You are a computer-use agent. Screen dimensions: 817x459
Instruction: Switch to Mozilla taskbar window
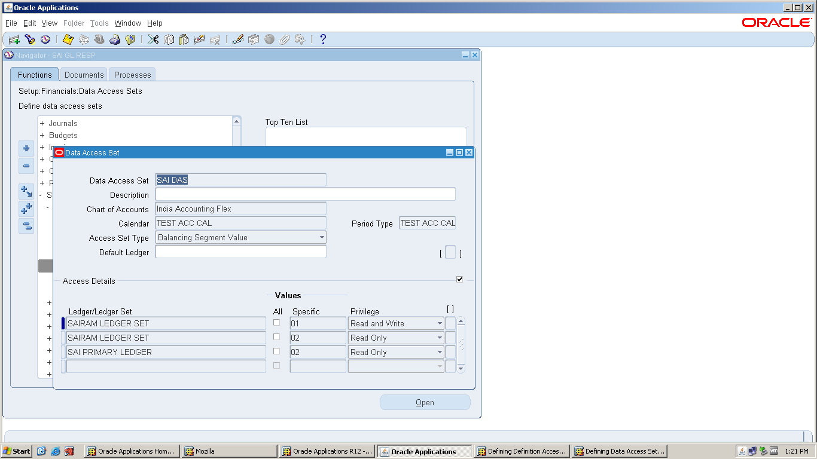tap(230, 451)
